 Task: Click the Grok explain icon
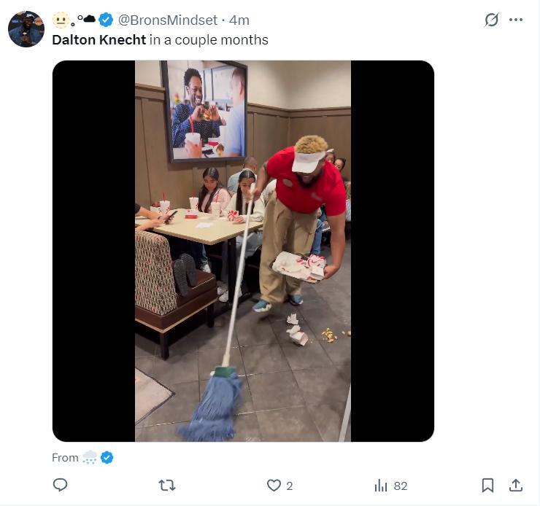click(492, 20)
